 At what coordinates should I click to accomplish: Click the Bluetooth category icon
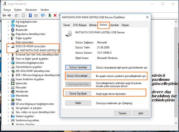pos(13,30)
